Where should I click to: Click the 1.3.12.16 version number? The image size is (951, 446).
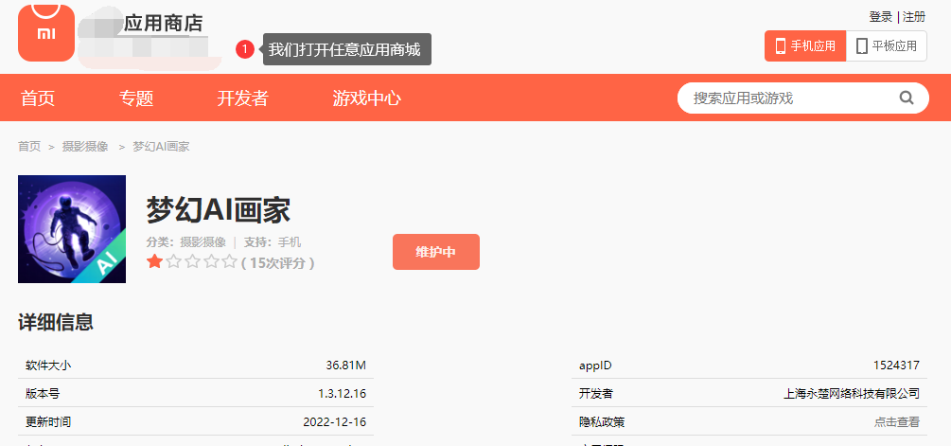click(342, 393)
